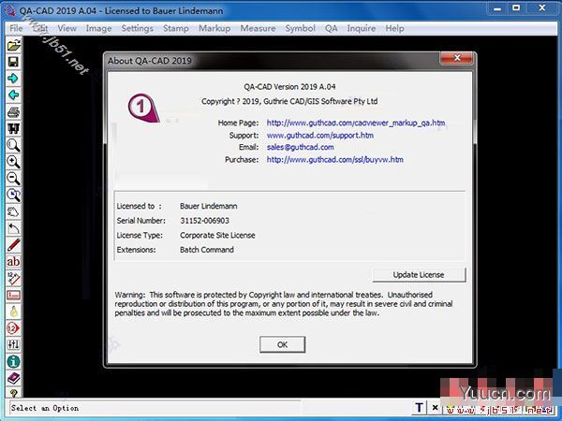Select the 'ab' text tool
Image resolution: width=562 pixels, height=421 pixels.
(14, 262)
